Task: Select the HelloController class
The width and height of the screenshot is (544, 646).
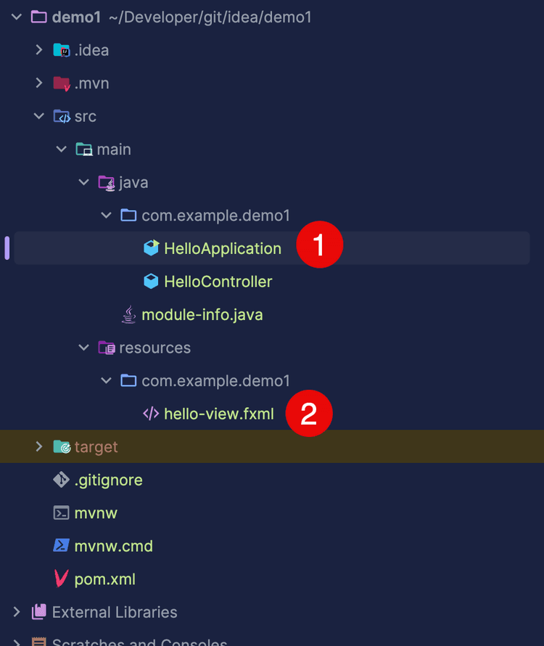Action: (x=218, y=281)
